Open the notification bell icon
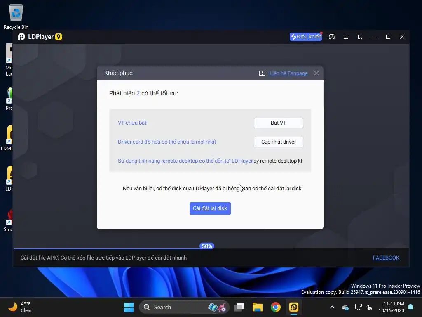This screenshot has width=422, height=317. [x=411, y=307]
